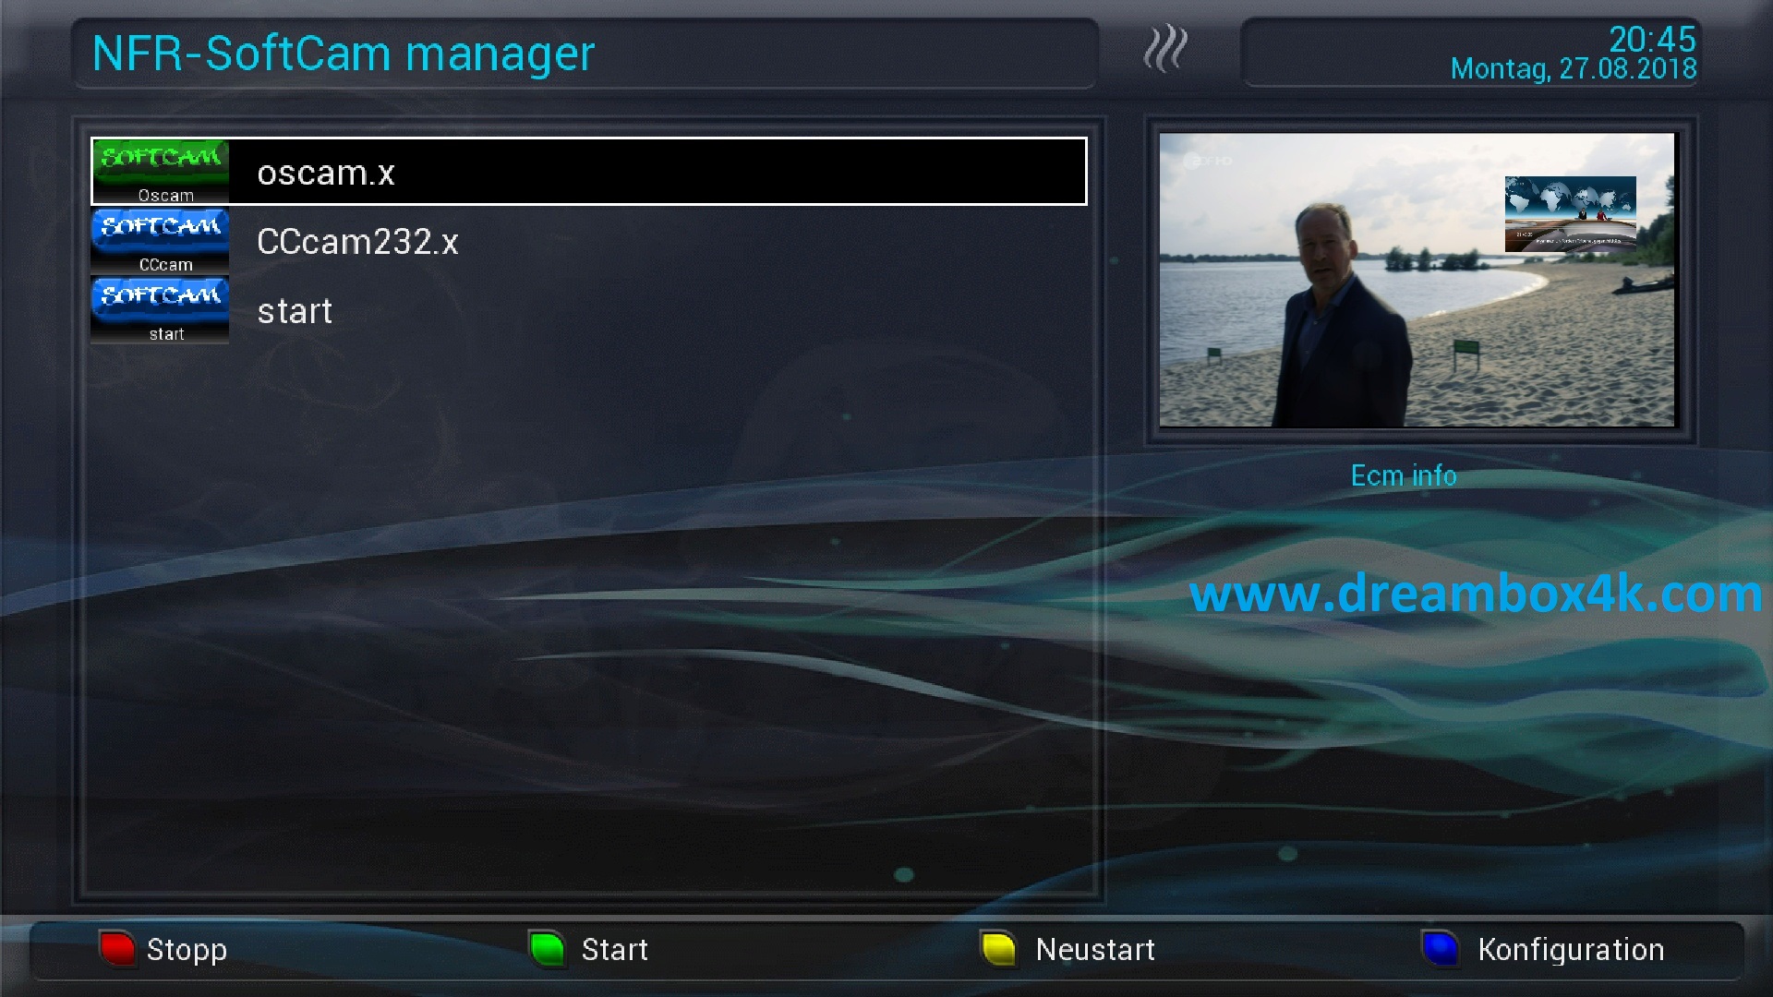
Task: Click the Ecm info label
Action: click(1404, 475)
